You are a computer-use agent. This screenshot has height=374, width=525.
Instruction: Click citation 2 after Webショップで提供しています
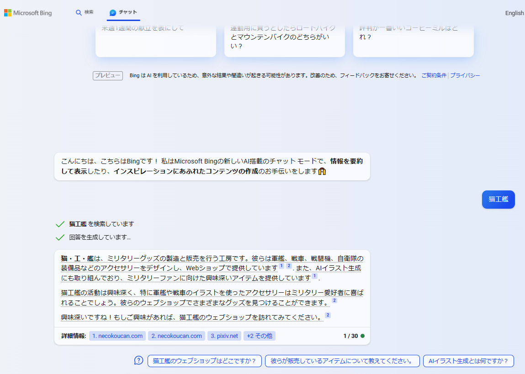point(289,266)
